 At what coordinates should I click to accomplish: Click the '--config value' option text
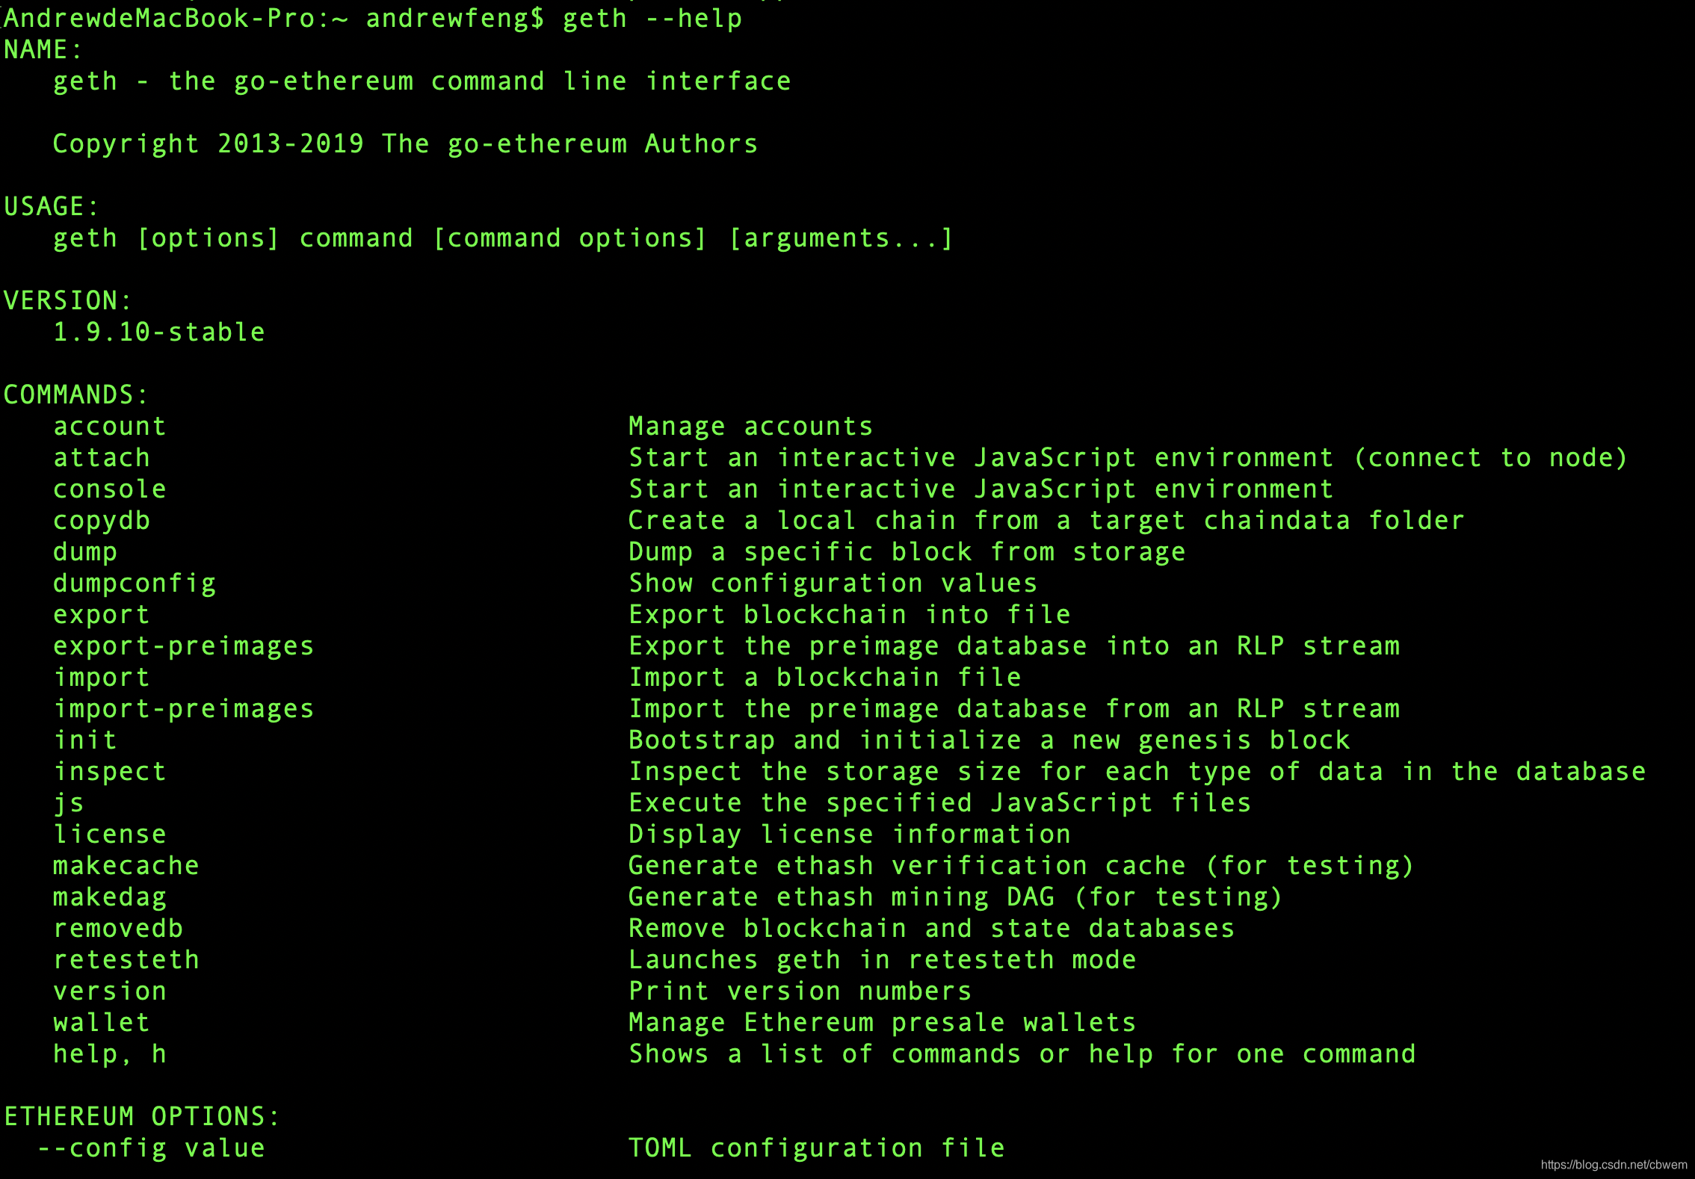(151, 1148)
